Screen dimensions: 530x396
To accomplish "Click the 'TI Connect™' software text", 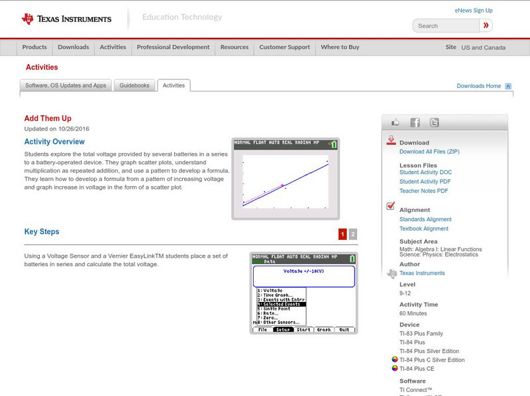I will pyautogui.click(x=416, y=390).
